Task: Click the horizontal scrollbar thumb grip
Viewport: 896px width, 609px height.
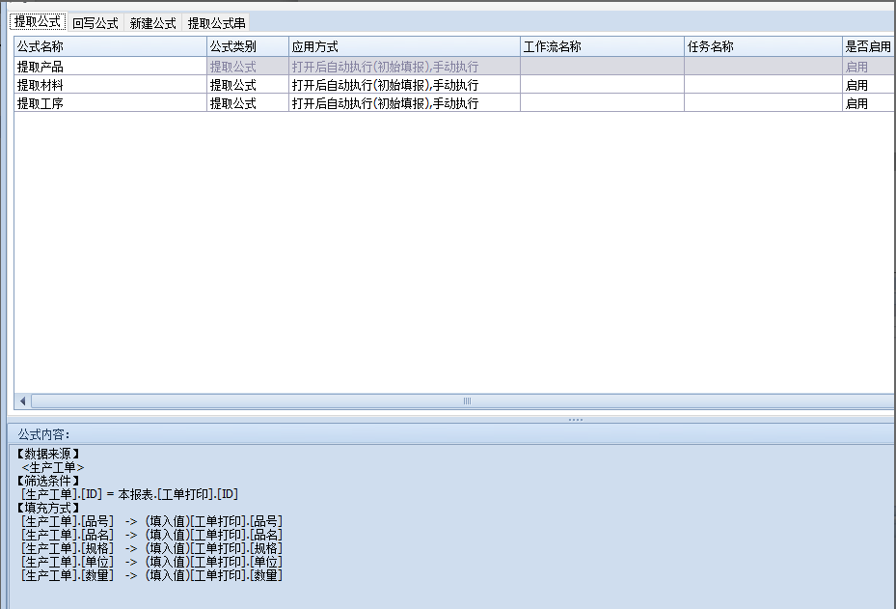Action: (467, 401)
